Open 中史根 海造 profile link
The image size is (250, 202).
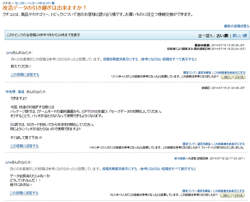click(15, 92)
